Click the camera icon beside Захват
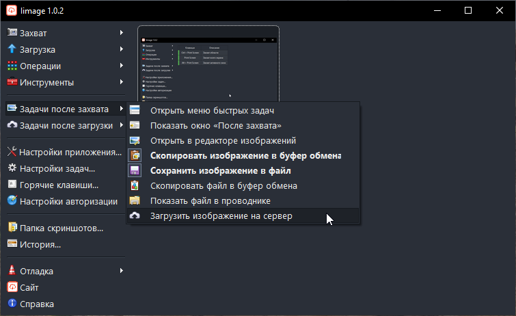This screenshot has width=516, height=316. click(12, 32)
